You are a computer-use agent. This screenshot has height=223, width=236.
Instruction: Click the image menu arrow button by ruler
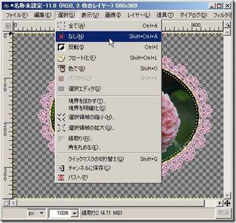point(8,26)
